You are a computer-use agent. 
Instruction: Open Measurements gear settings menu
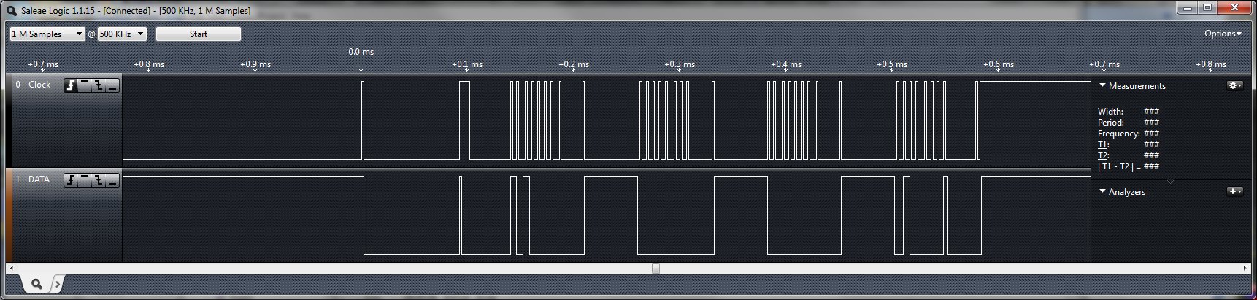(1234, 85)
